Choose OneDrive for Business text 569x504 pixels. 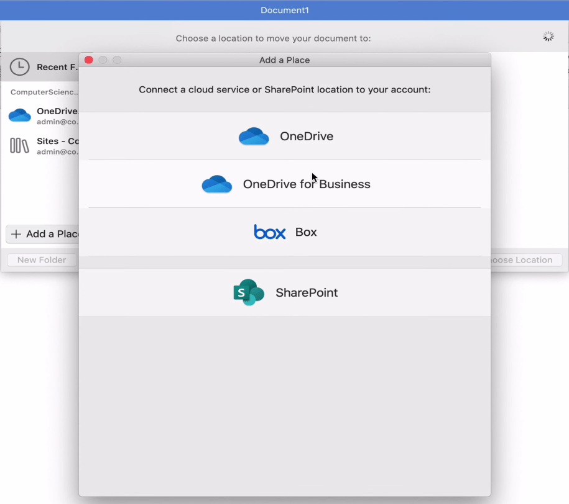point(307,184)
